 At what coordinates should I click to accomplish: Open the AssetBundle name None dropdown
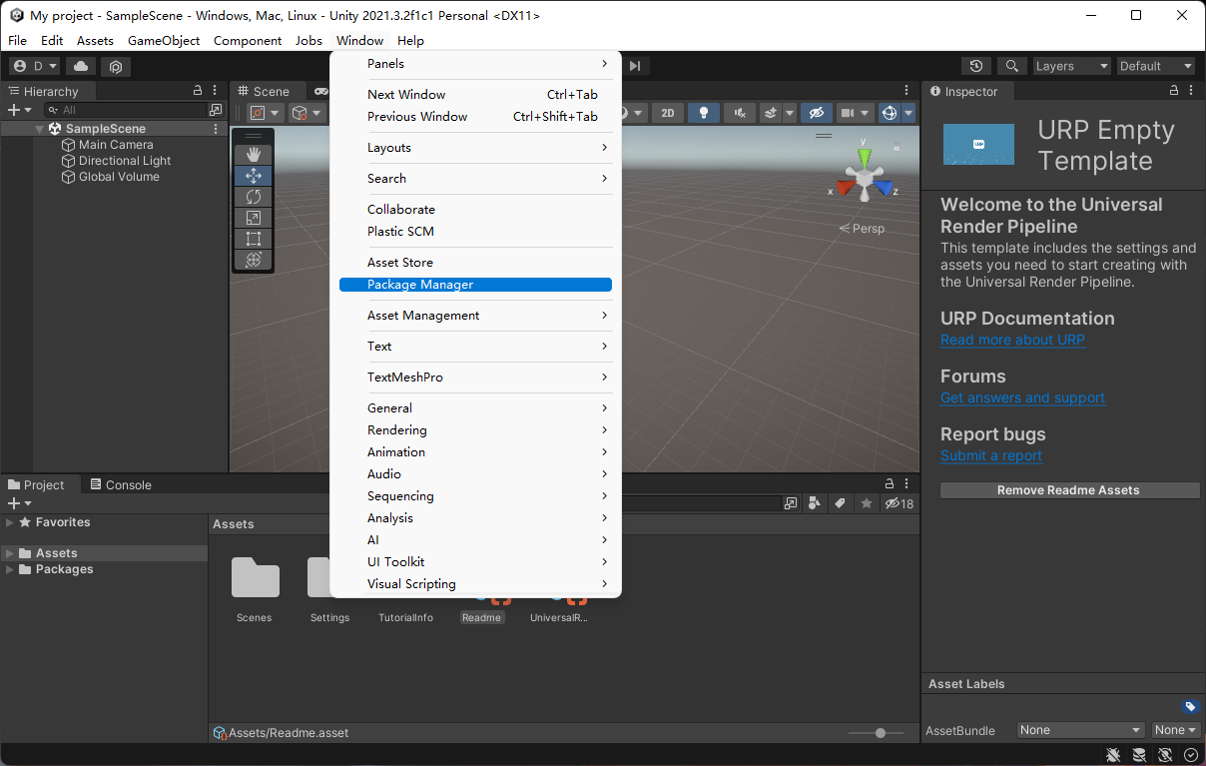coord(1080,730)
